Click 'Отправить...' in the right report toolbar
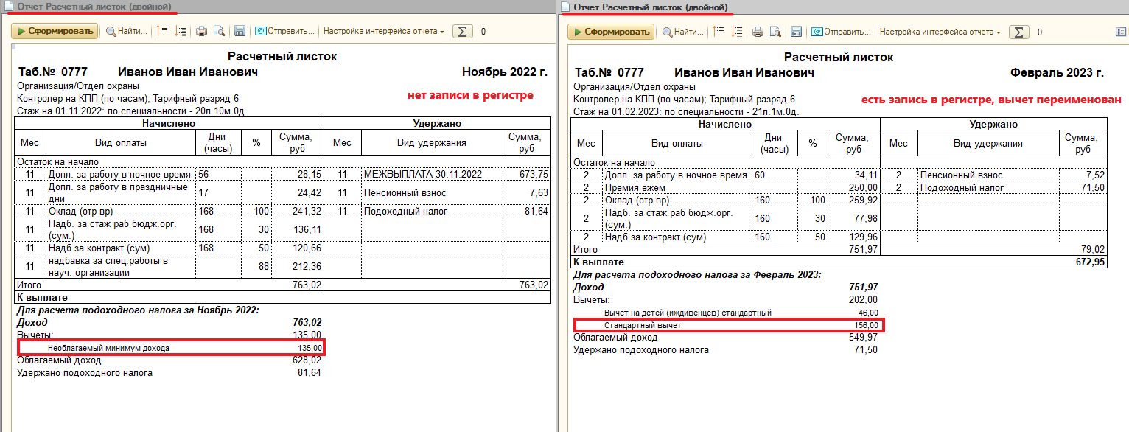Viewport: 1129px width, 432px height. coord(842,32)
